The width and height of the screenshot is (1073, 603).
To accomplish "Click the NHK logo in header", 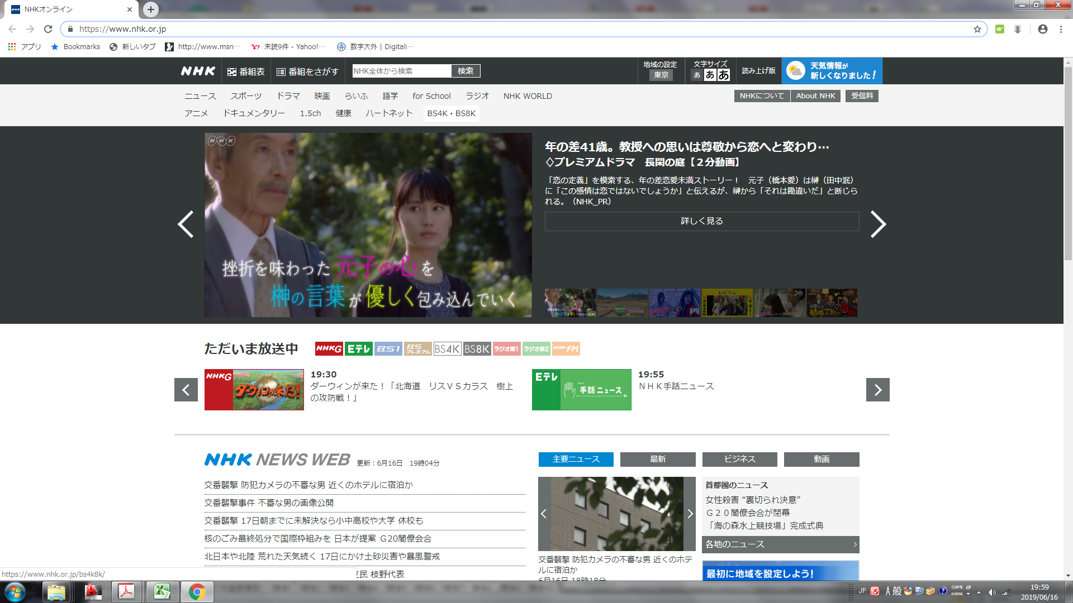I will (198, 71).
